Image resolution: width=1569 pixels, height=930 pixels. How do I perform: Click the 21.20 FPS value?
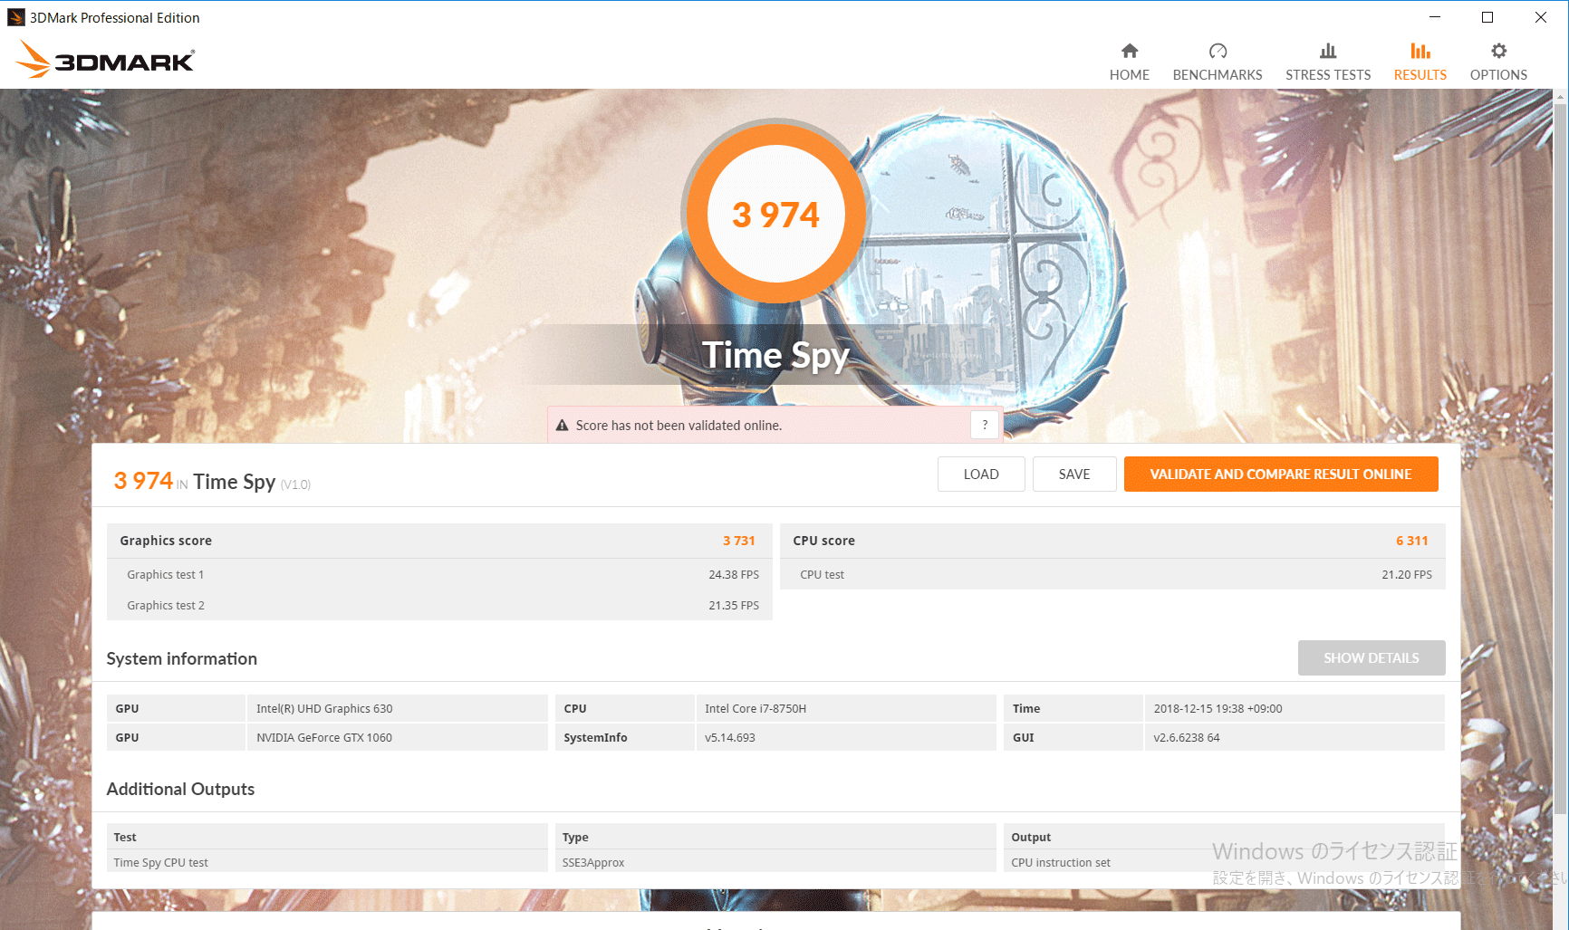pyautogui.click(x=1407, y=575)
